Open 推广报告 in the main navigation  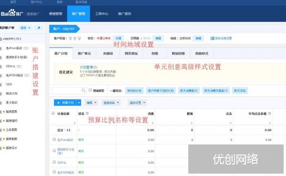click(124, 14)
